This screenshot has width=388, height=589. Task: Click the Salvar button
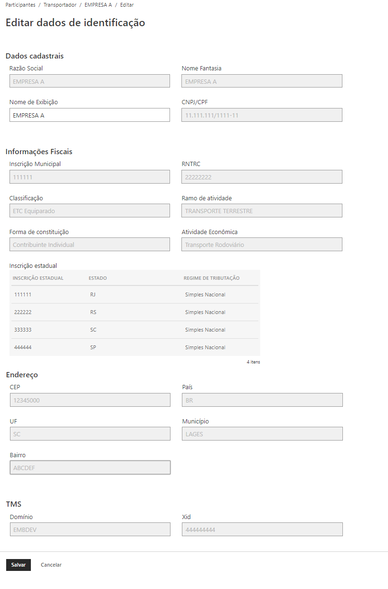coord(19,565)
